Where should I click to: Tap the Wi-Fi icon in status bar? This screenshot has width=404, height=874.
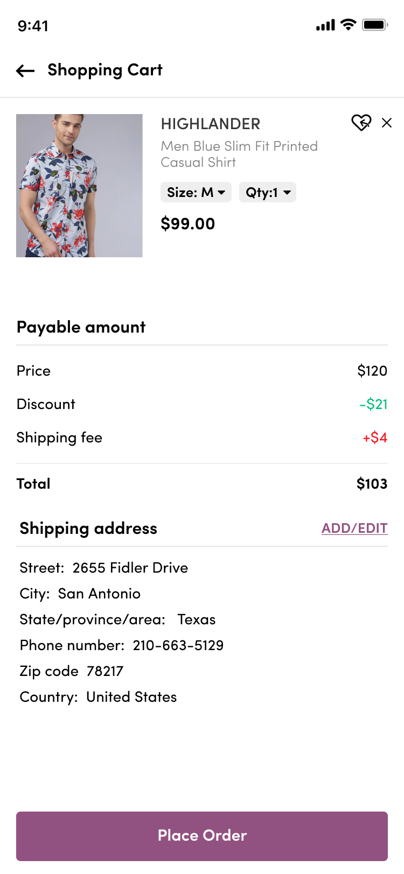(x=349, y=25)
